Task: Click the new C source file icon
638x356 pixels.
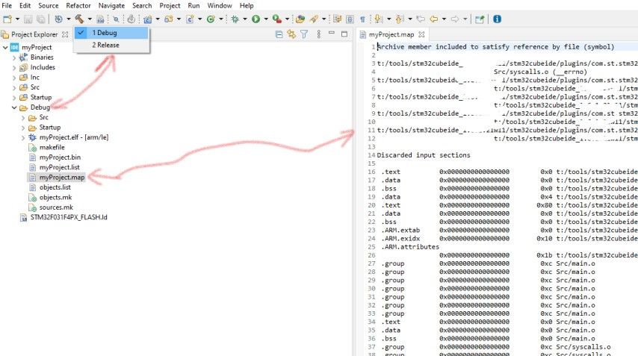Action: pos(190,19)
